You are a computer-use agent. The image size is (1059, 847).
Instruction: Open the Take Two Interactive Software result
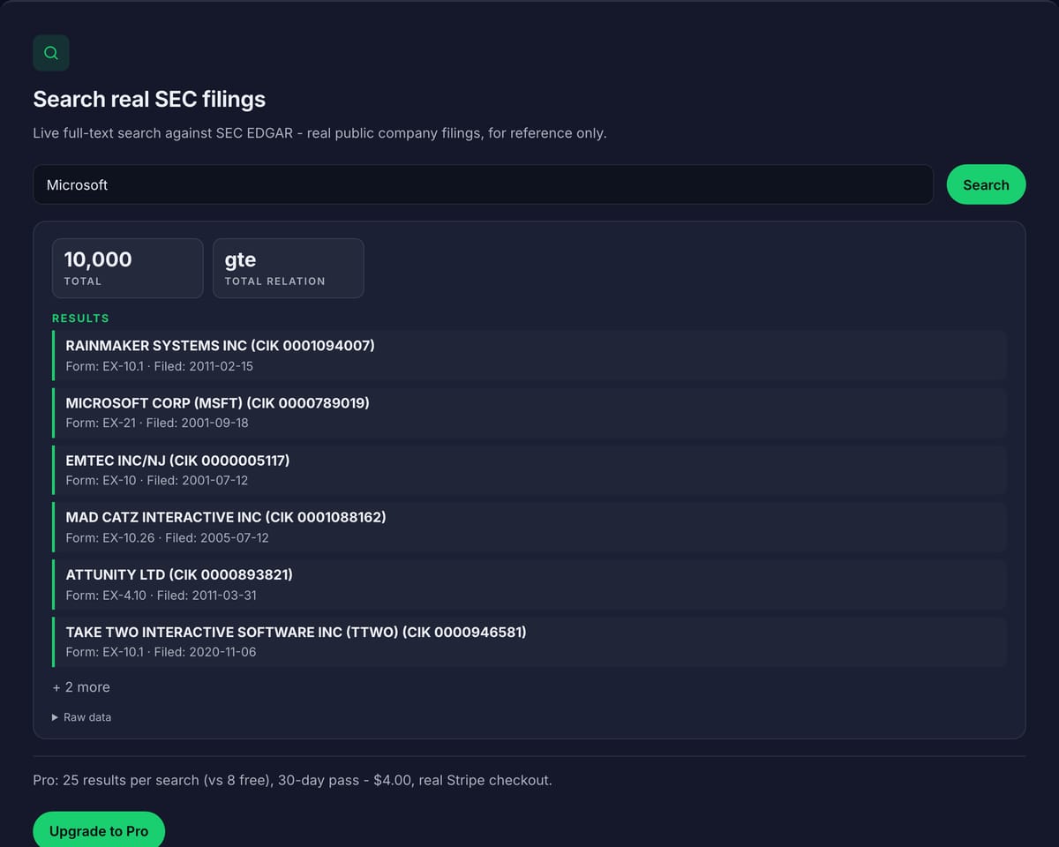[529, 642]
